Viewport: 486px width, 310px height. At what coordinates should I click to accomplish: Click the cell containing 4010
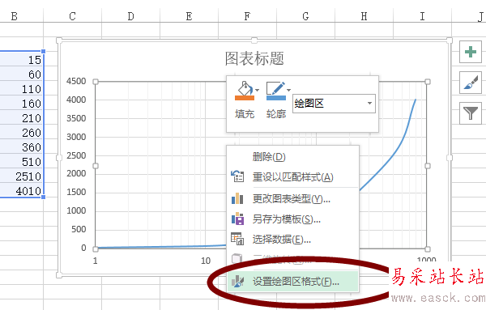pos(22,190)
